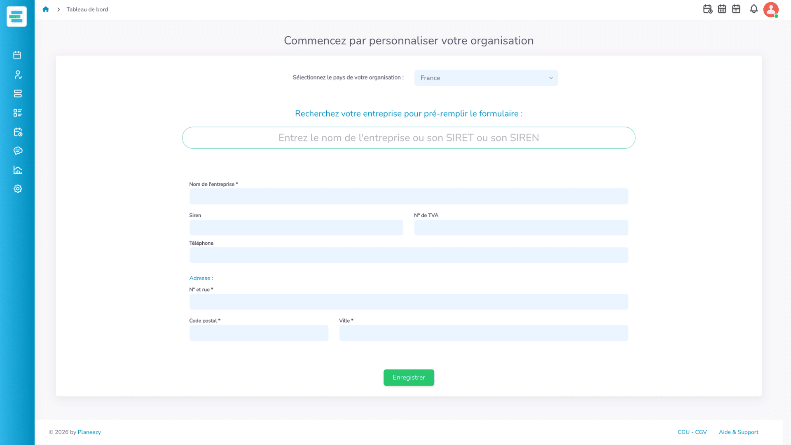Screen dimensions: 791x445
Task: Click the home icon in breadcrumb
Action: pyautogui.click(x=46, y=9)
